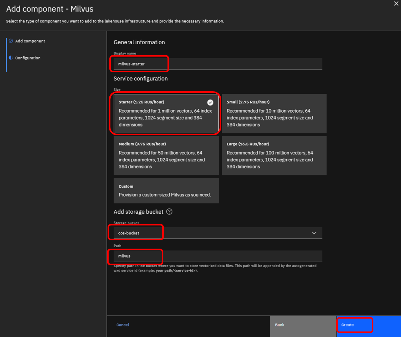401x337 pixels.
Task: Click the checkmark icon on Starter tile
Action: (x=210, y=103)
